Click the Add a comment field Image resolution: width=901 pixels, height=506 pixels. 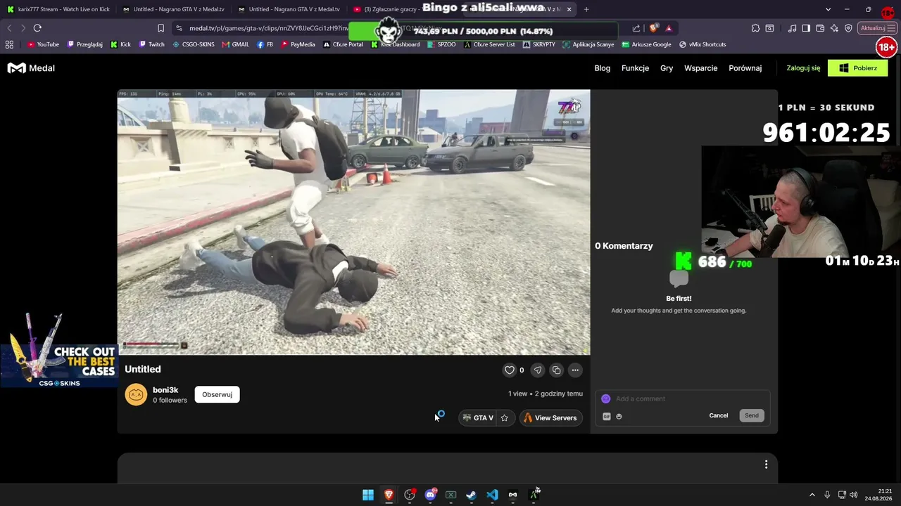(683, 399)
